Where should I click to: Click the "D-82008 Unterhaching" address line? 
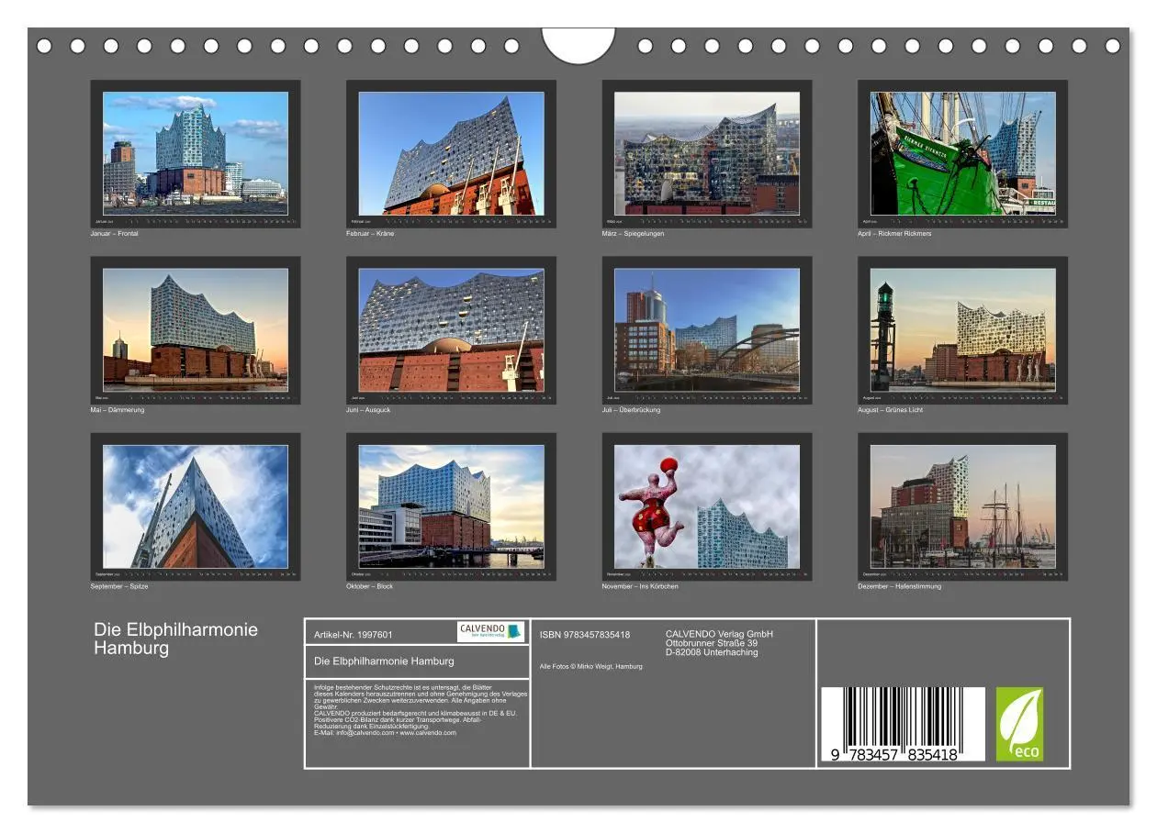pyautogui.click(x=712, y=652)
